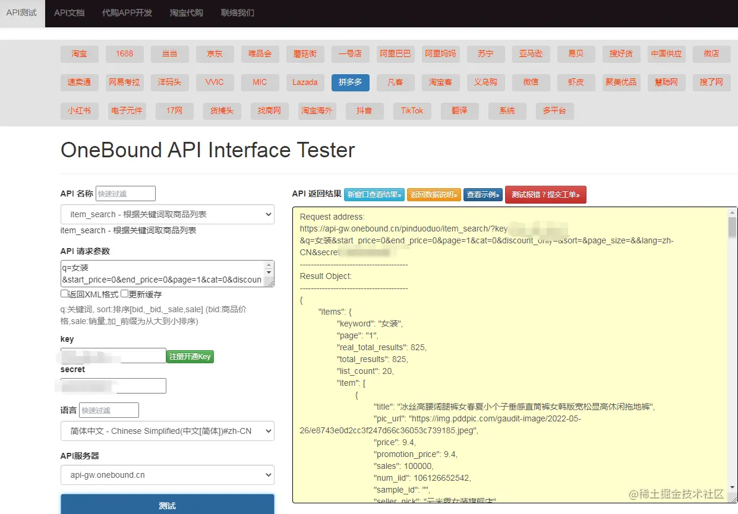Select the highlighted 拼多多 platform button

[351, 83]
